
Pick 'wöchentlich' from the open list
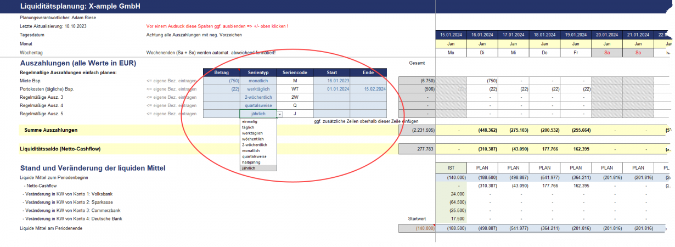pos(252,139)
